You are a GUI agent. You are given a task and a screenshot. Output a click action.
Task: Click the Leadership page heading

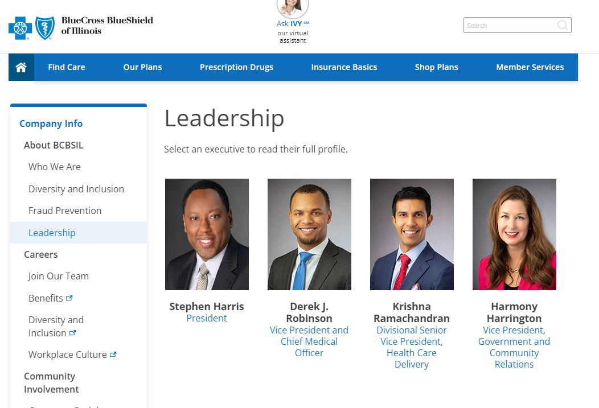pos(224,118)
